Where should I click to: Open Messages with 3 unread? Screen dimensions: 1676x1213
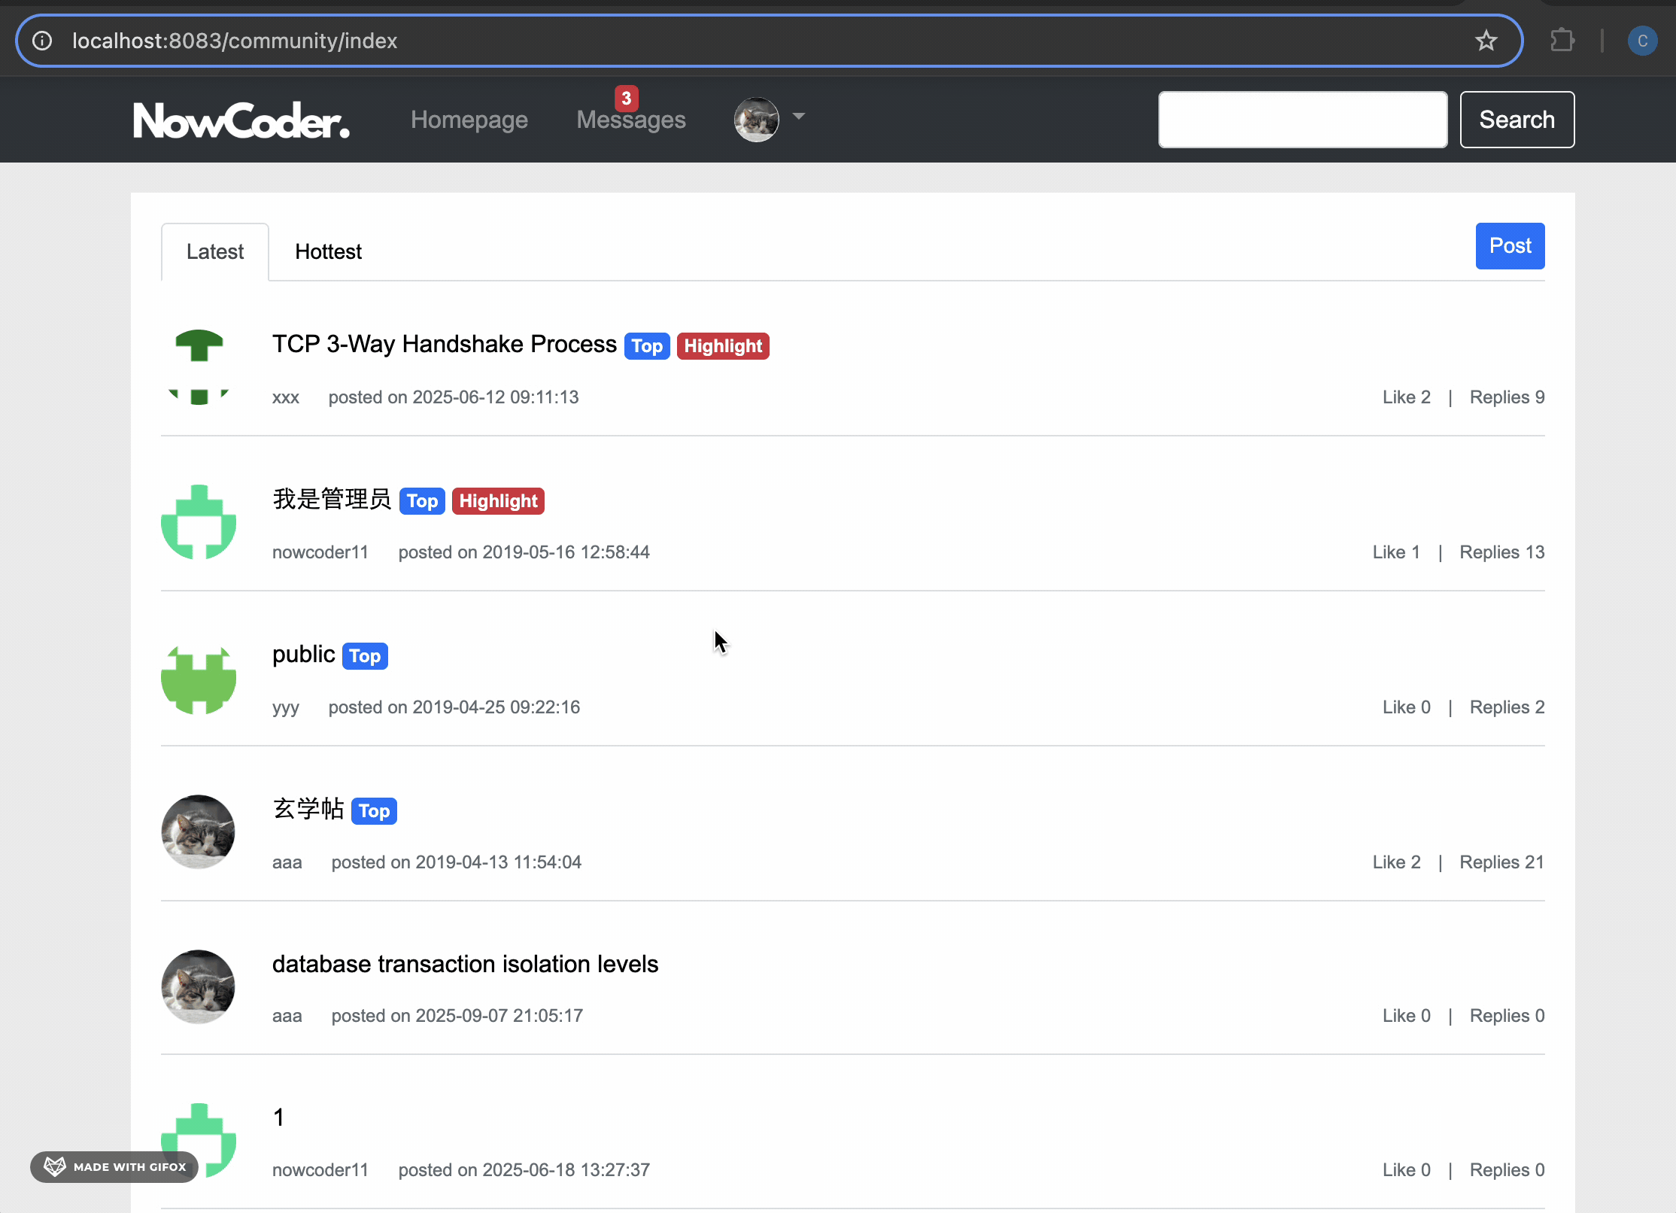630,120
